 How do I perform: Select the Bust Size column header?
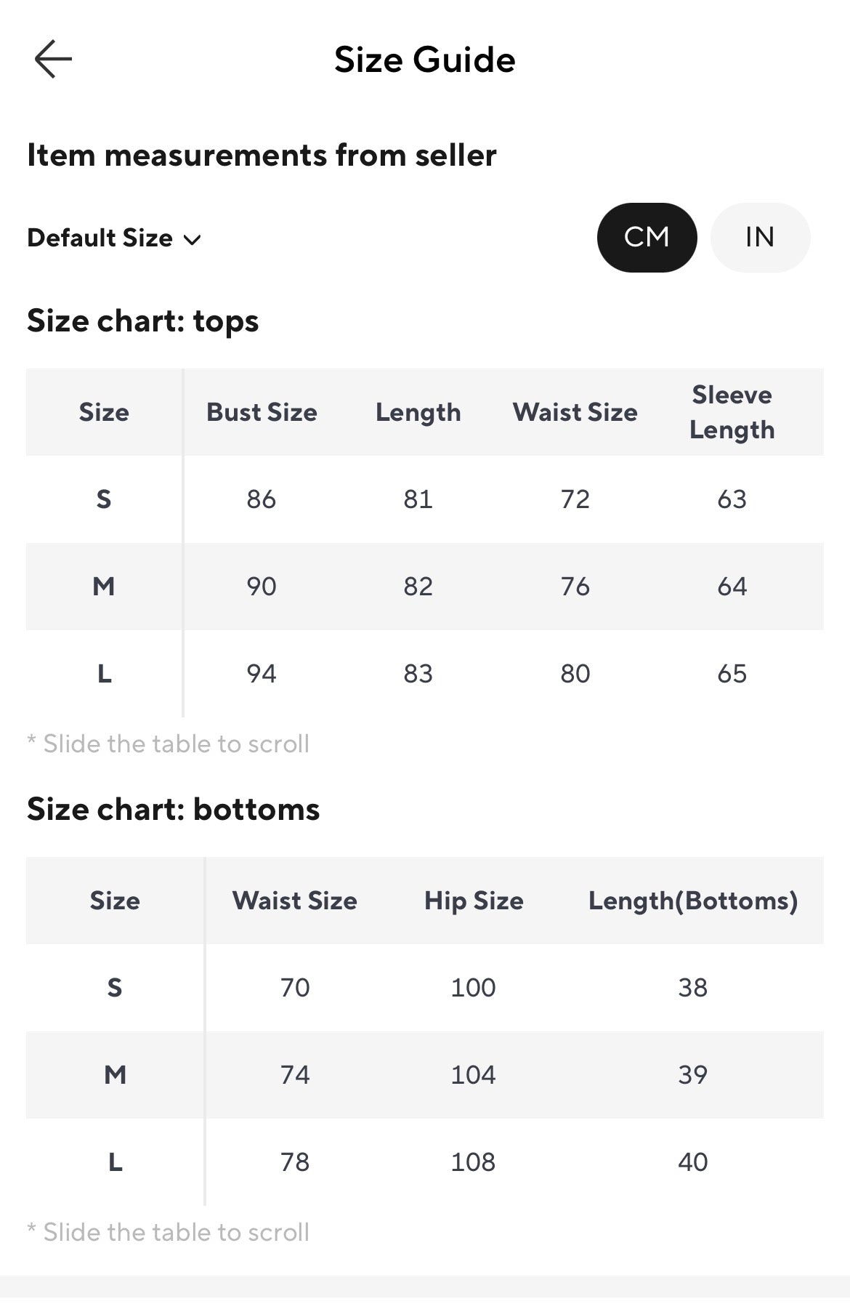(x=262, y=412)
